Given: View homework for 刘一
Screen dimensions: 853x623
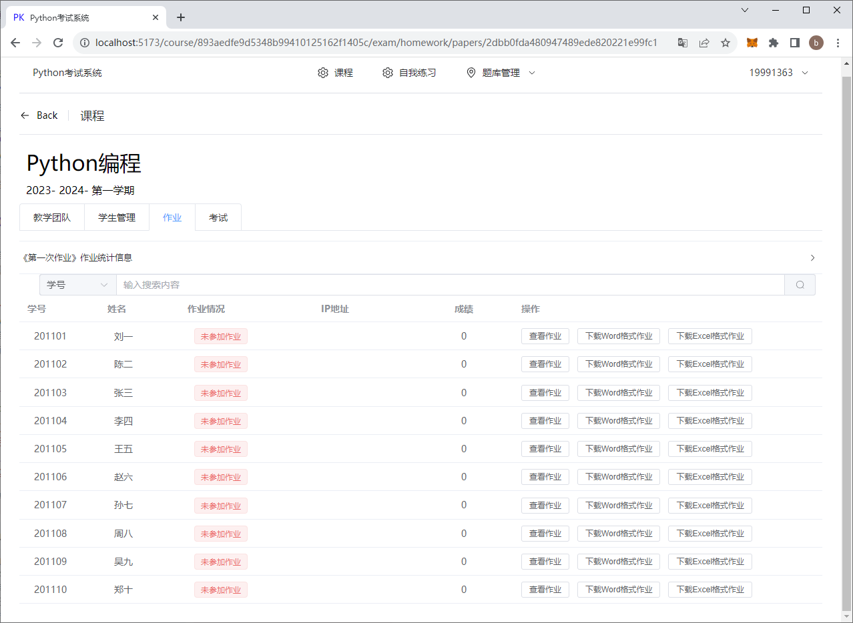Looking at the screenshot, I should (545, 336).
